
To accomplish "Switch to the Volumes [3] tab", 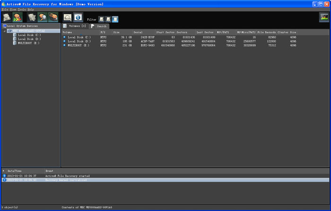I will [x=75, y=26].
